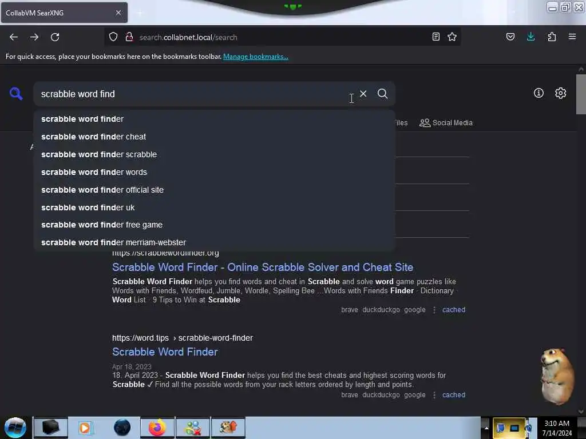Screen dimensions: 586x439
Task: Open cached link for scrabblewordfinder.org result
Action: pos(454,310)
